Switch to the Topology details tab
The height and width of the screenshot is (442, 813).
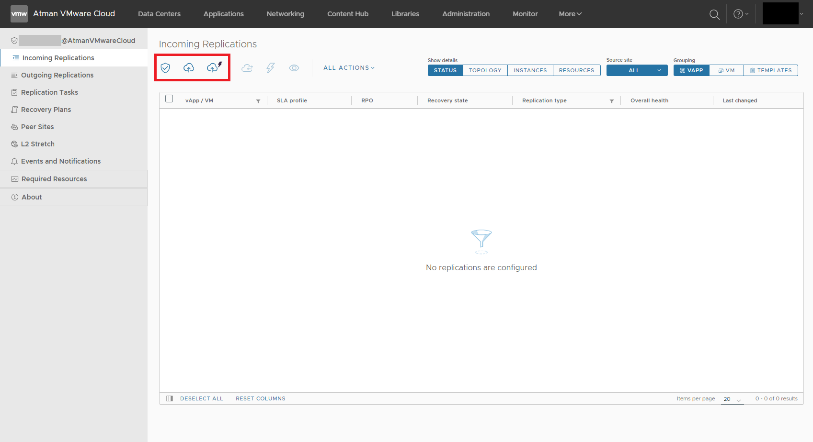pos(485,70)
